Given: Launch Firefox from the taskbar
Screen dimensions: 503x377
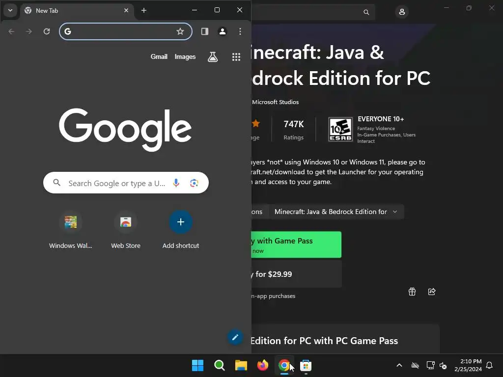Looking at the screenshot, I should pyautogui.click(x=263, y=365).
